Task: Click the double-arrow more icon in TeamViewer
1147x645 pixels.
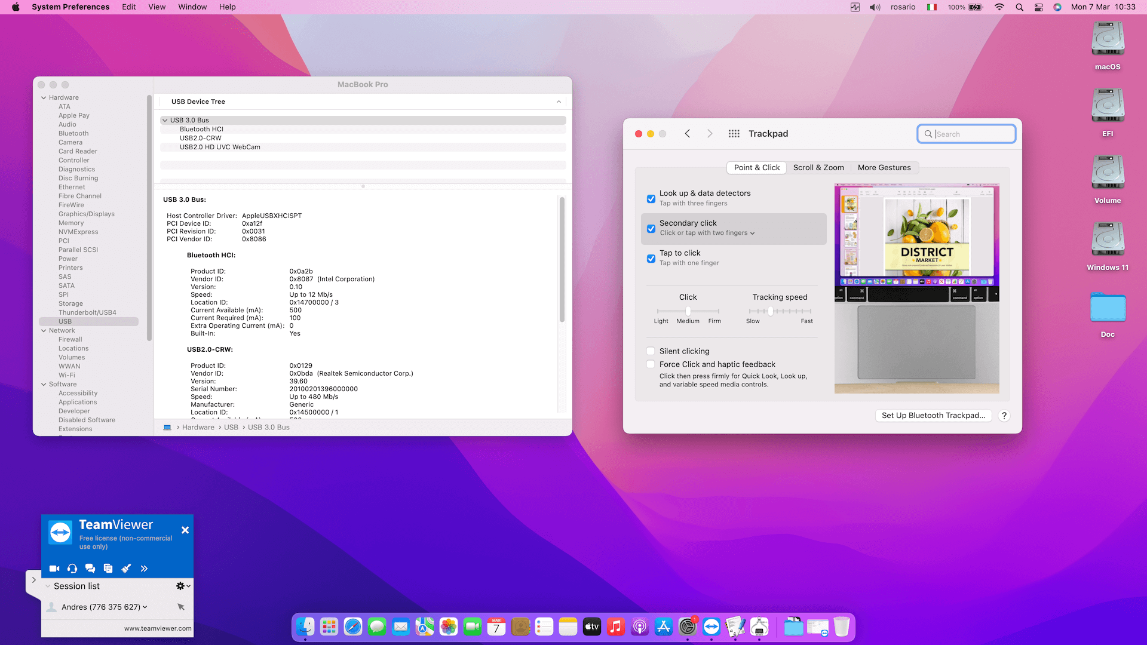Action: pos(144,569)
